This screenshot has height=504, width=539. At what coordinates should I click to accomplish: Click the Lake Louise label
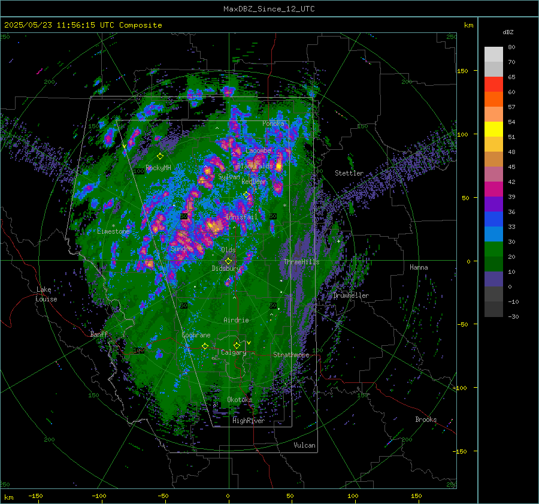46,294
